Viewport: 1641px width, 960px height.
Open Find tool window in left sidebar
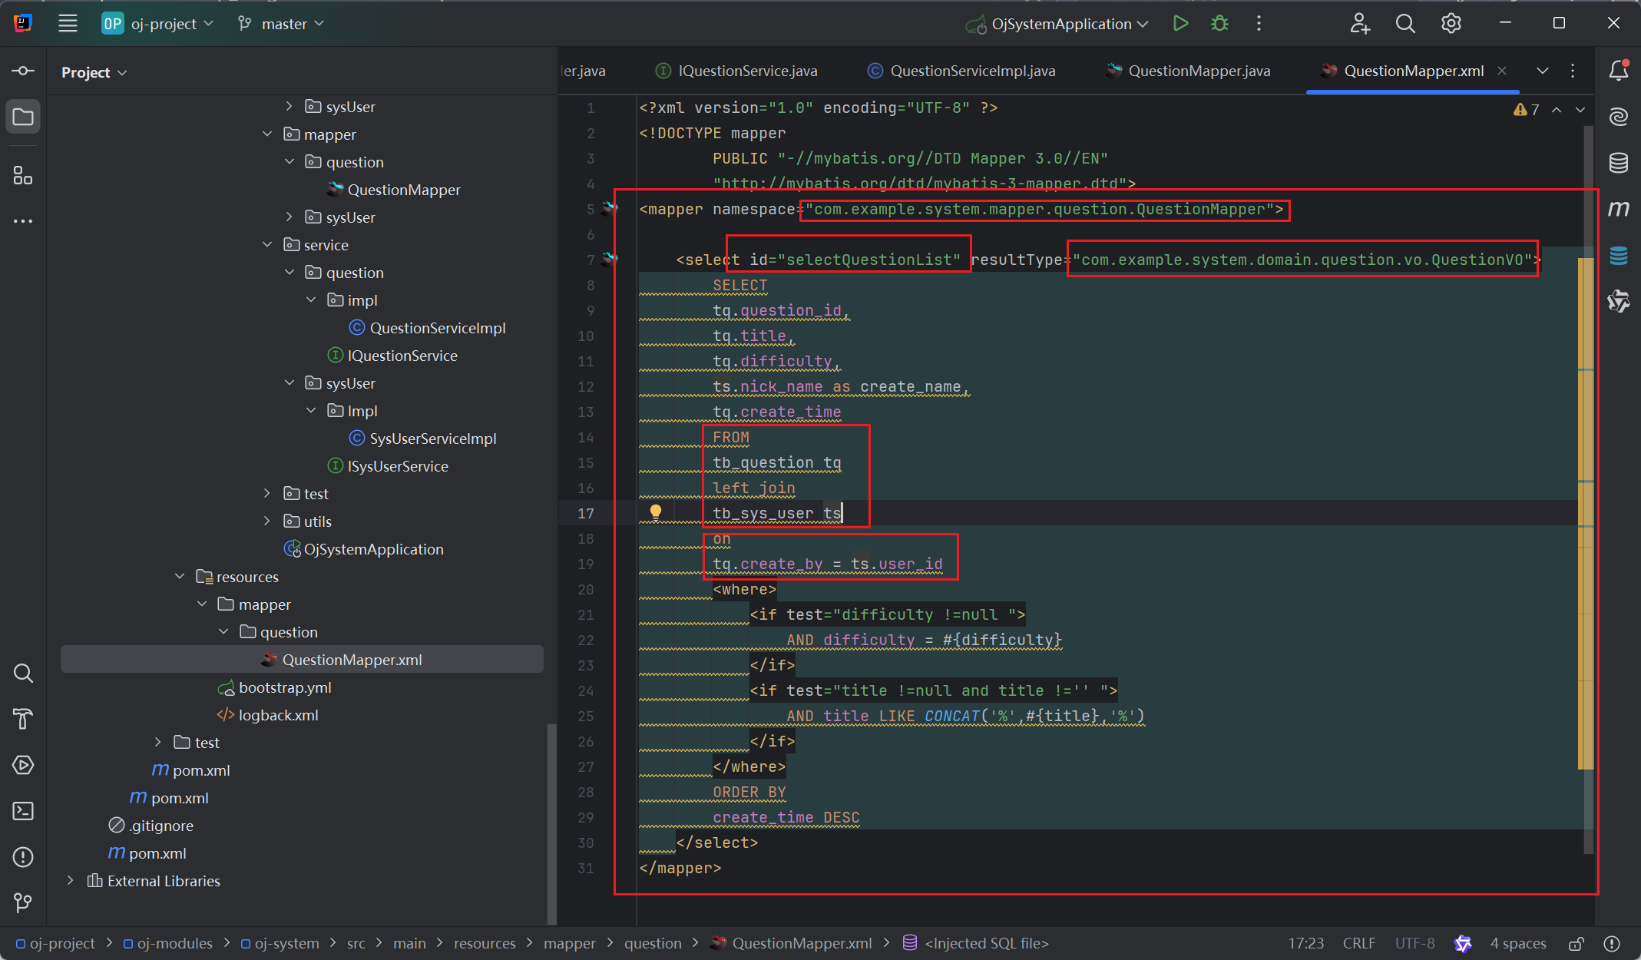point(23,674)
